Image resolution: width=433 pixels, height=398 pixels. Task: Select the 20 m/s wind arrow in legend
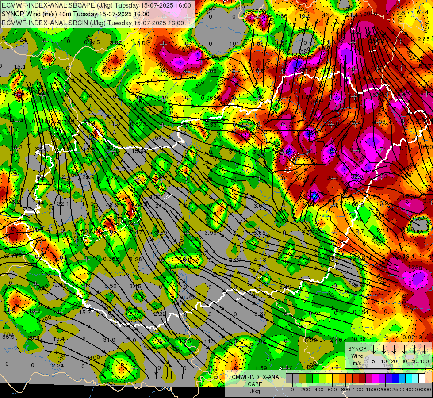(394, 350)
